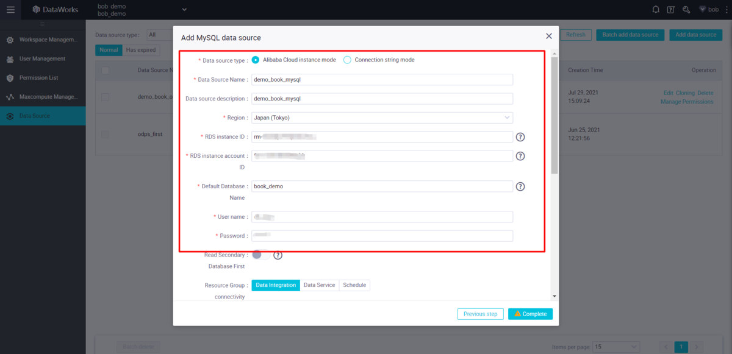Select the Normal status tab

(x=109, y=50)
